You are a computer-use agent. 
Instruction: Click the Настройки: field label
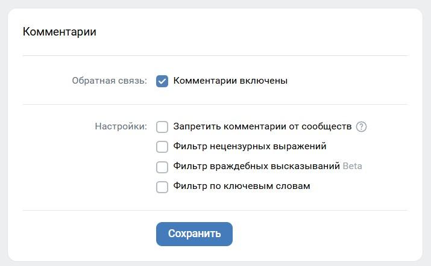[121, 126]
